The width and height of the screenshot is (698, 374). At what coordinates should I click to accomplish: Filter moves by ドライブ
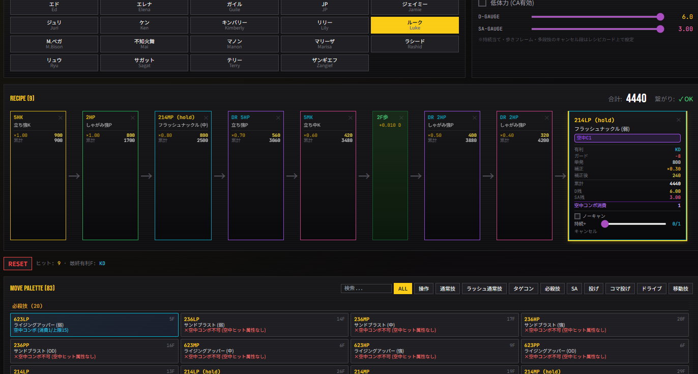pos(652,289)
